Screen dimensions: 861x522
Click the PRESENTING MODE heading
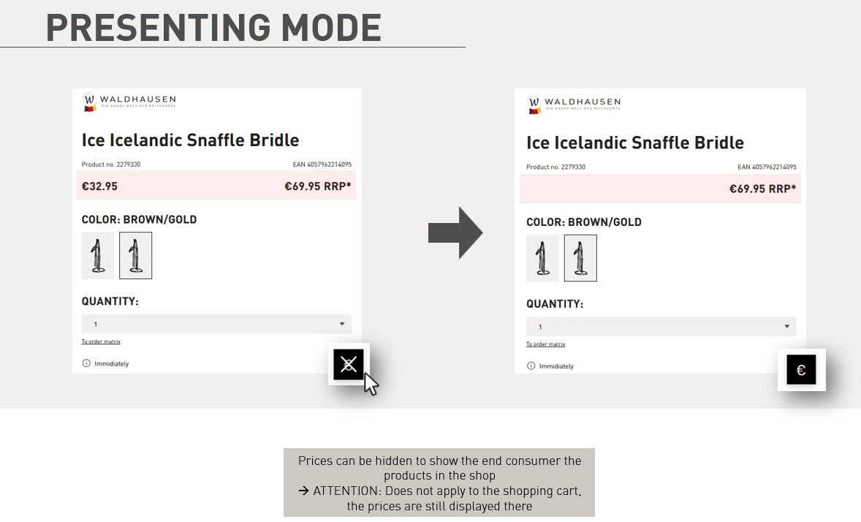click(213, 28)
